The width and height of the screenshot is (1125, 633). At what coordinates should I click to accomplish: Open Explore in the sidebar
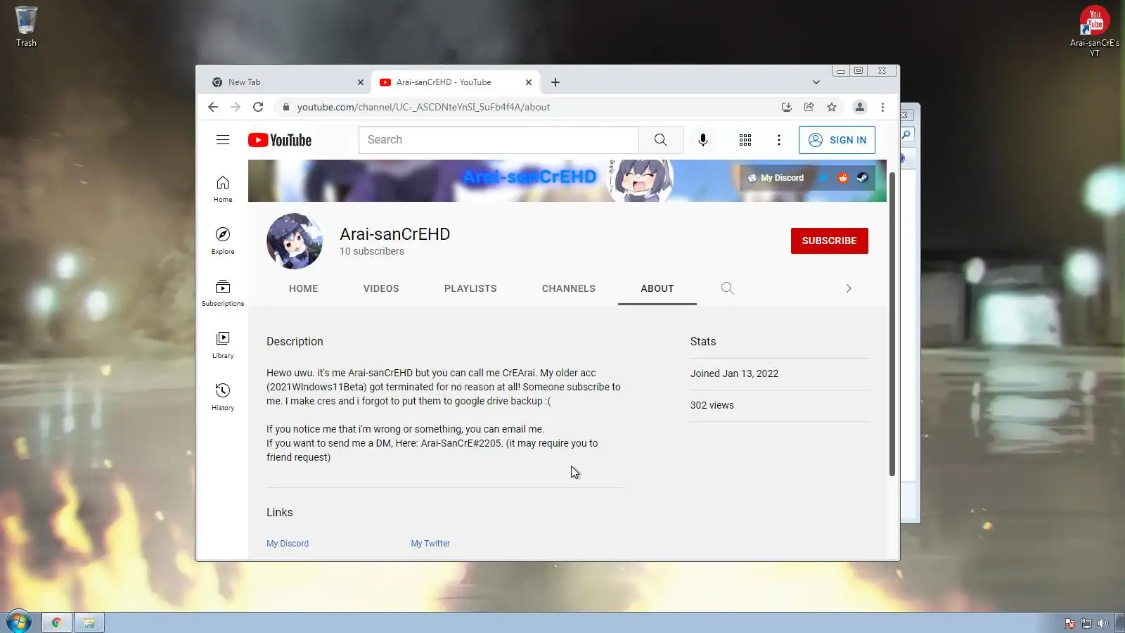[x=223, y=241]
